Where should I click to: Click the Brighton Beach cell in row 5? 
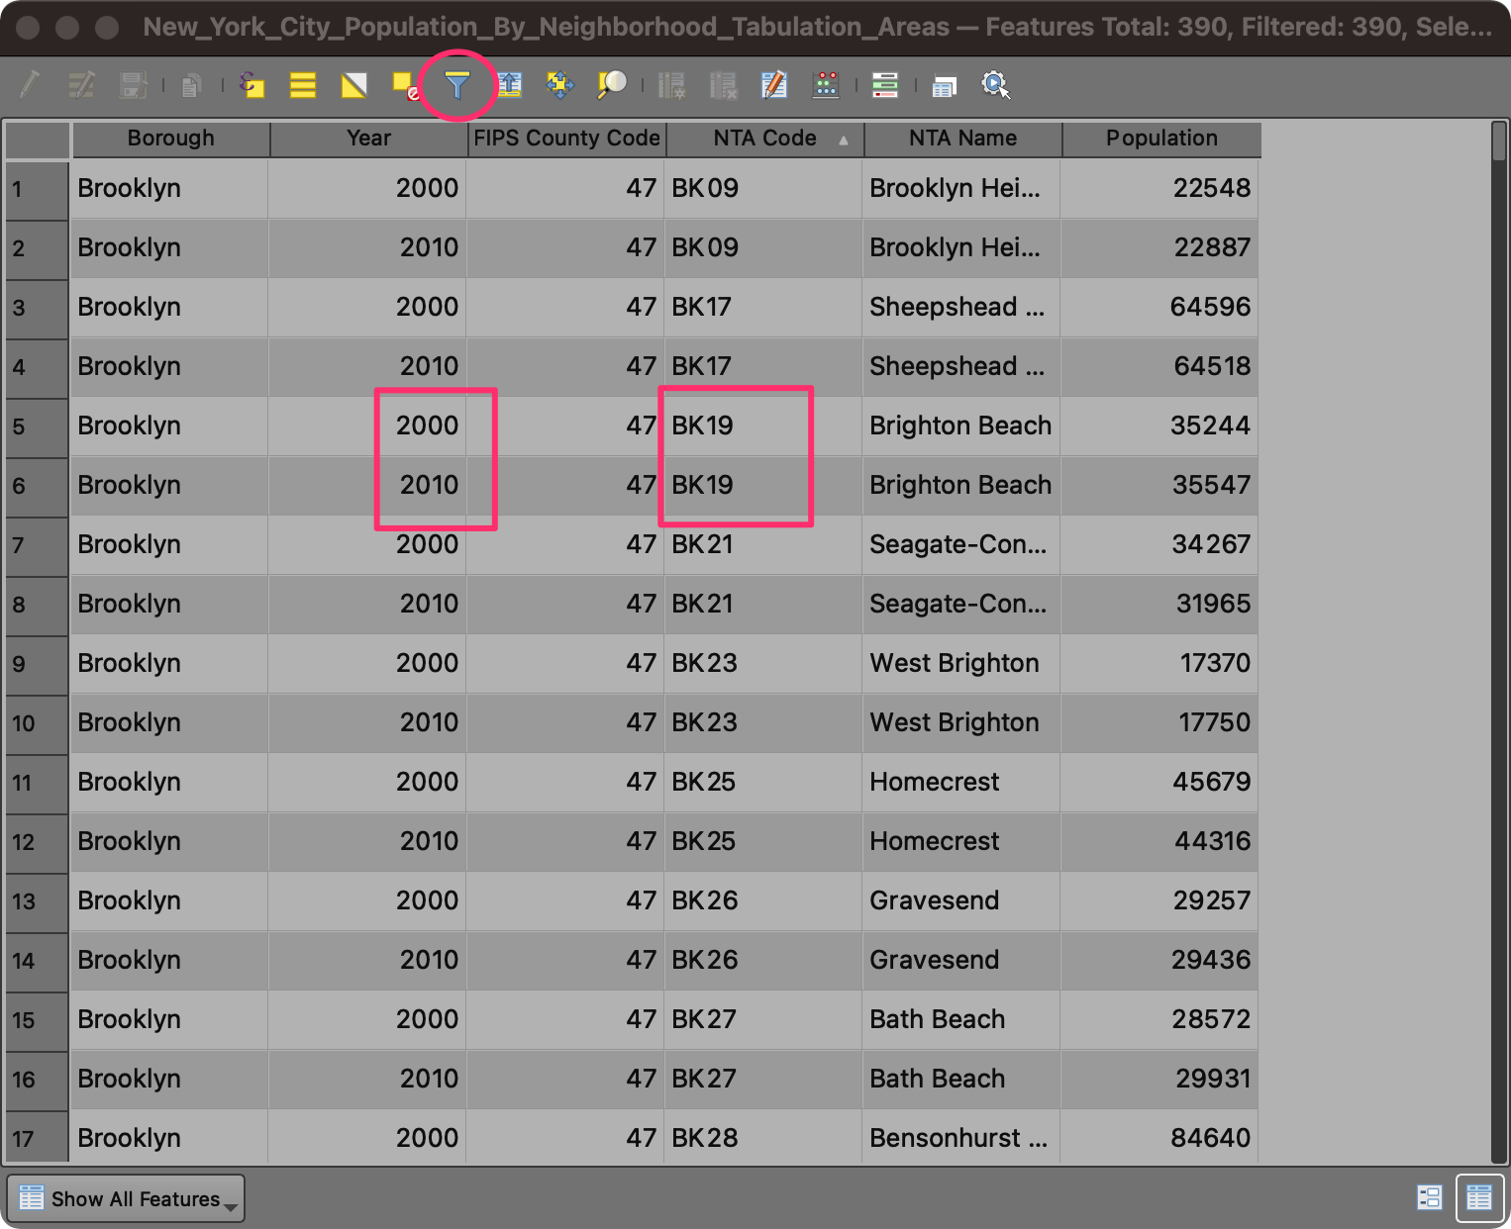coord(961,426)
